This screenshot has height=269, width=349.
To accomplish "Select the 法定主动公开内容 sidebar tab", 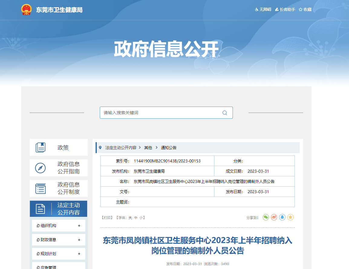I will pyautogui.click(x=58, y=209).
